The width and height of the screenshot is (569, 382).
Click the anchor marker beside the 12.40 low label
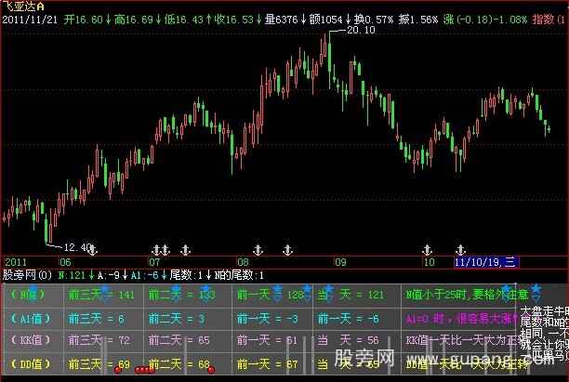point(93,250)
